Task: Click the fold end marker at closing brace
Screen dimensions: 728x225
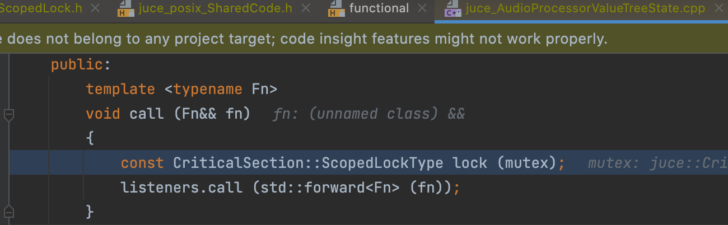Action: click(8, 211)
